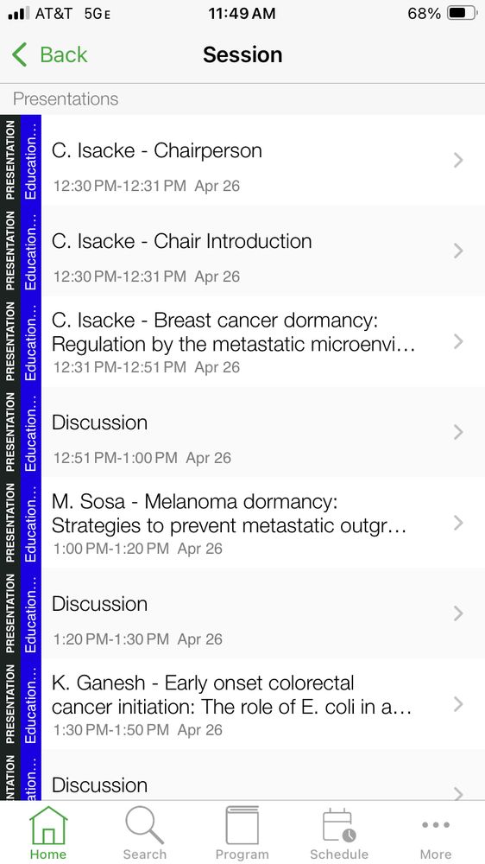Tap the green back arrow icon

19,54
